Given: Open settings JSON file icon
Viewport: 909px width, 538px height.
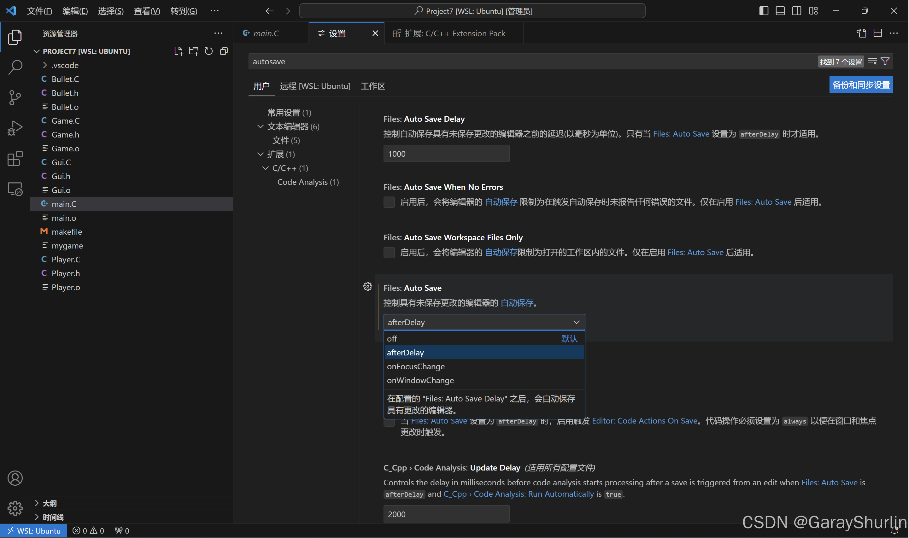Looking at the screenshot, I should tap(861, 33).
